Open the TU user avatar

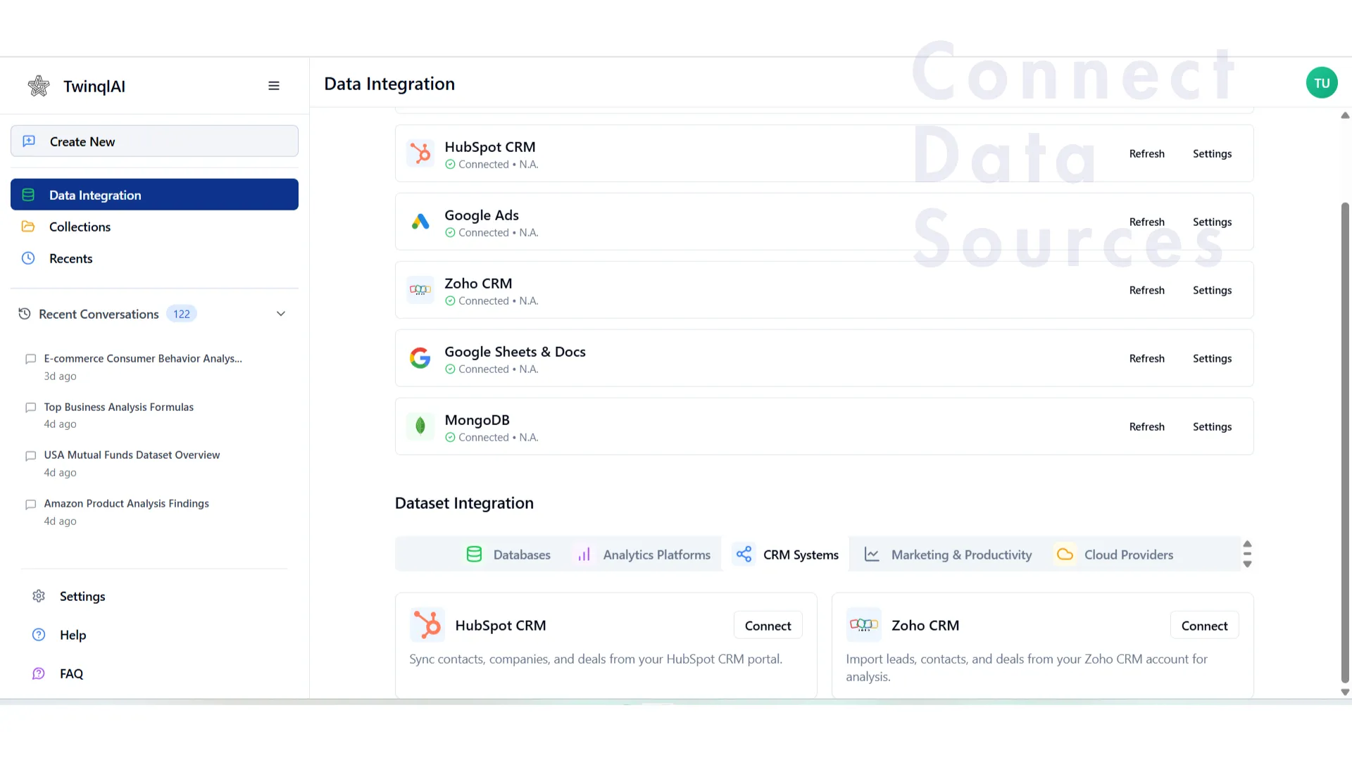(x=1322, y=82)
